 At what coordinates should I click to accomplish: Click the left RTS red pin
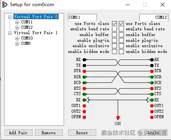(84, 89)
